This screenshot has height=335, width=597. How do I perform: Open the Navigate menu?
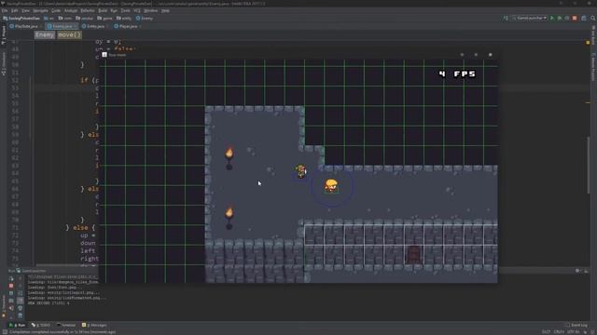point(40,10)
